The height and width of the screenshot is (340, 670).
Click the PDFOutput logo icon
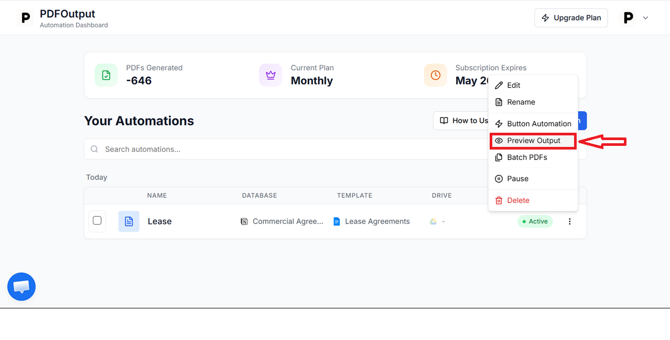25,18
